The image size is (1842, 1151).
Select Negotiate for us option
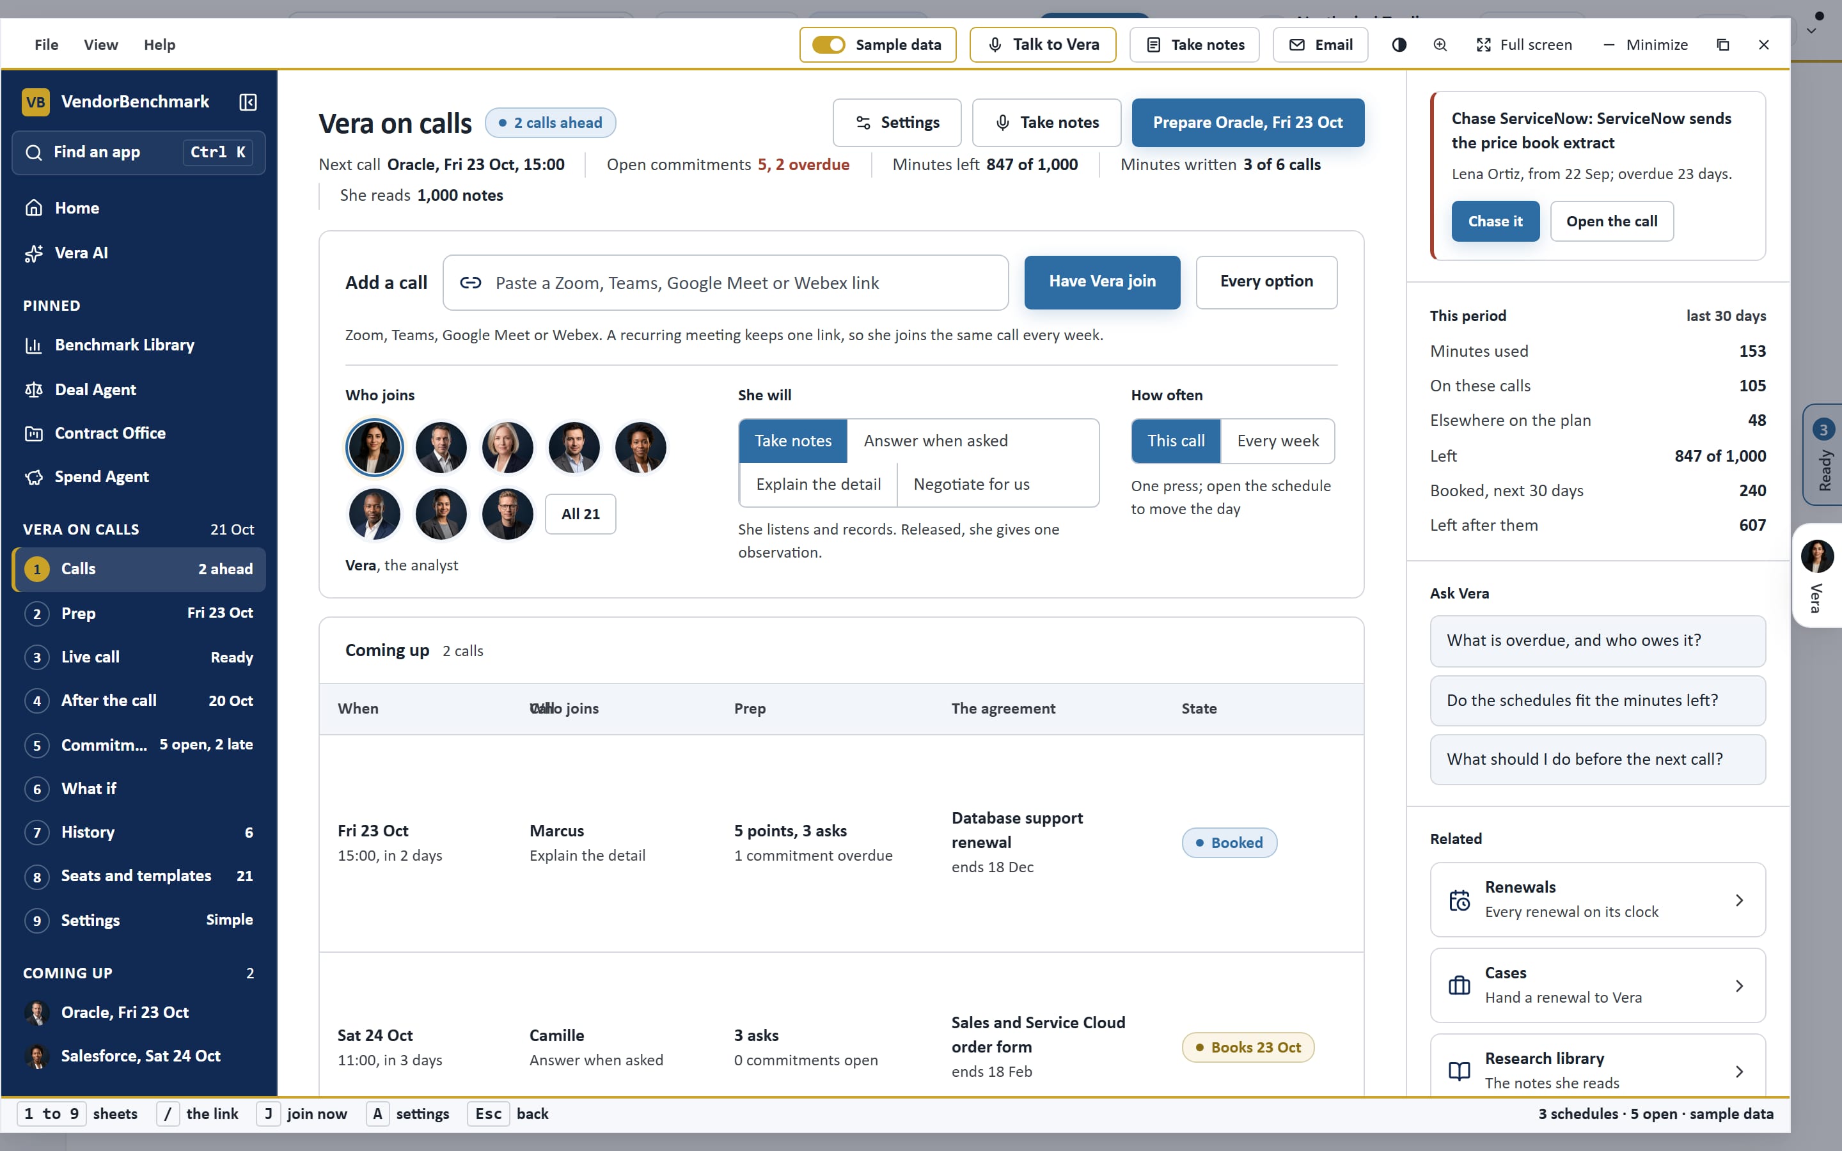coord(972,484)
